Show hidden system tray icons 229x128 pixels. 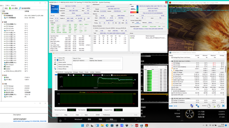coord(204,125)
